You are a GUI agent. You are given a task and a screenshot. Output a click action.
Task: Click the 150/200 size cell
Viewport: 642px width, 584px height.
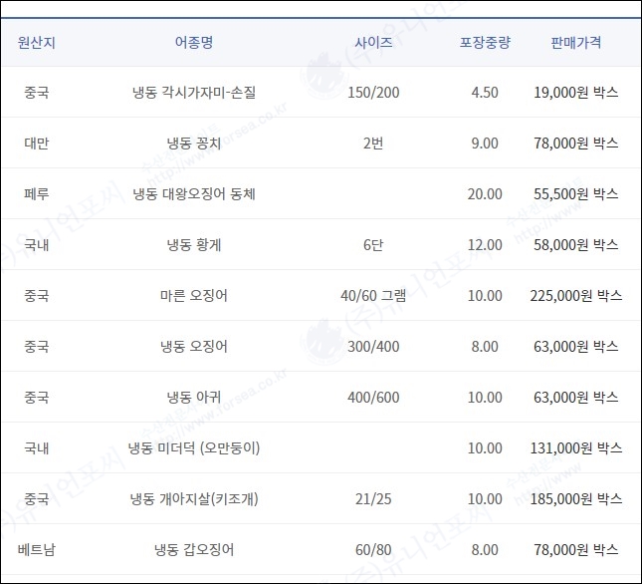(373, 93)
